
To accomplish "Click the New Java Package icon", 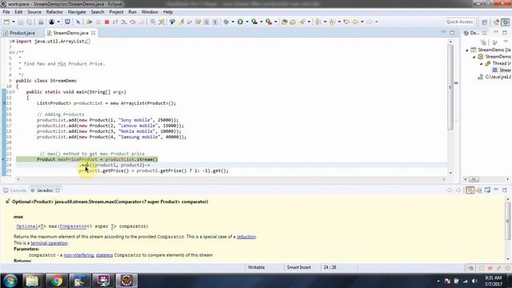I will pos(285,22).
